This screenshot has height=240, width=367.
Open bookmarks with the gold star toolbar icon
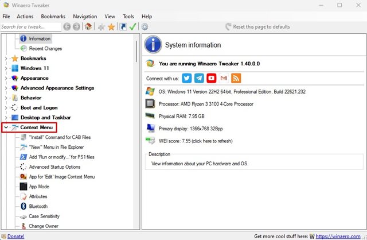point(111,27)
